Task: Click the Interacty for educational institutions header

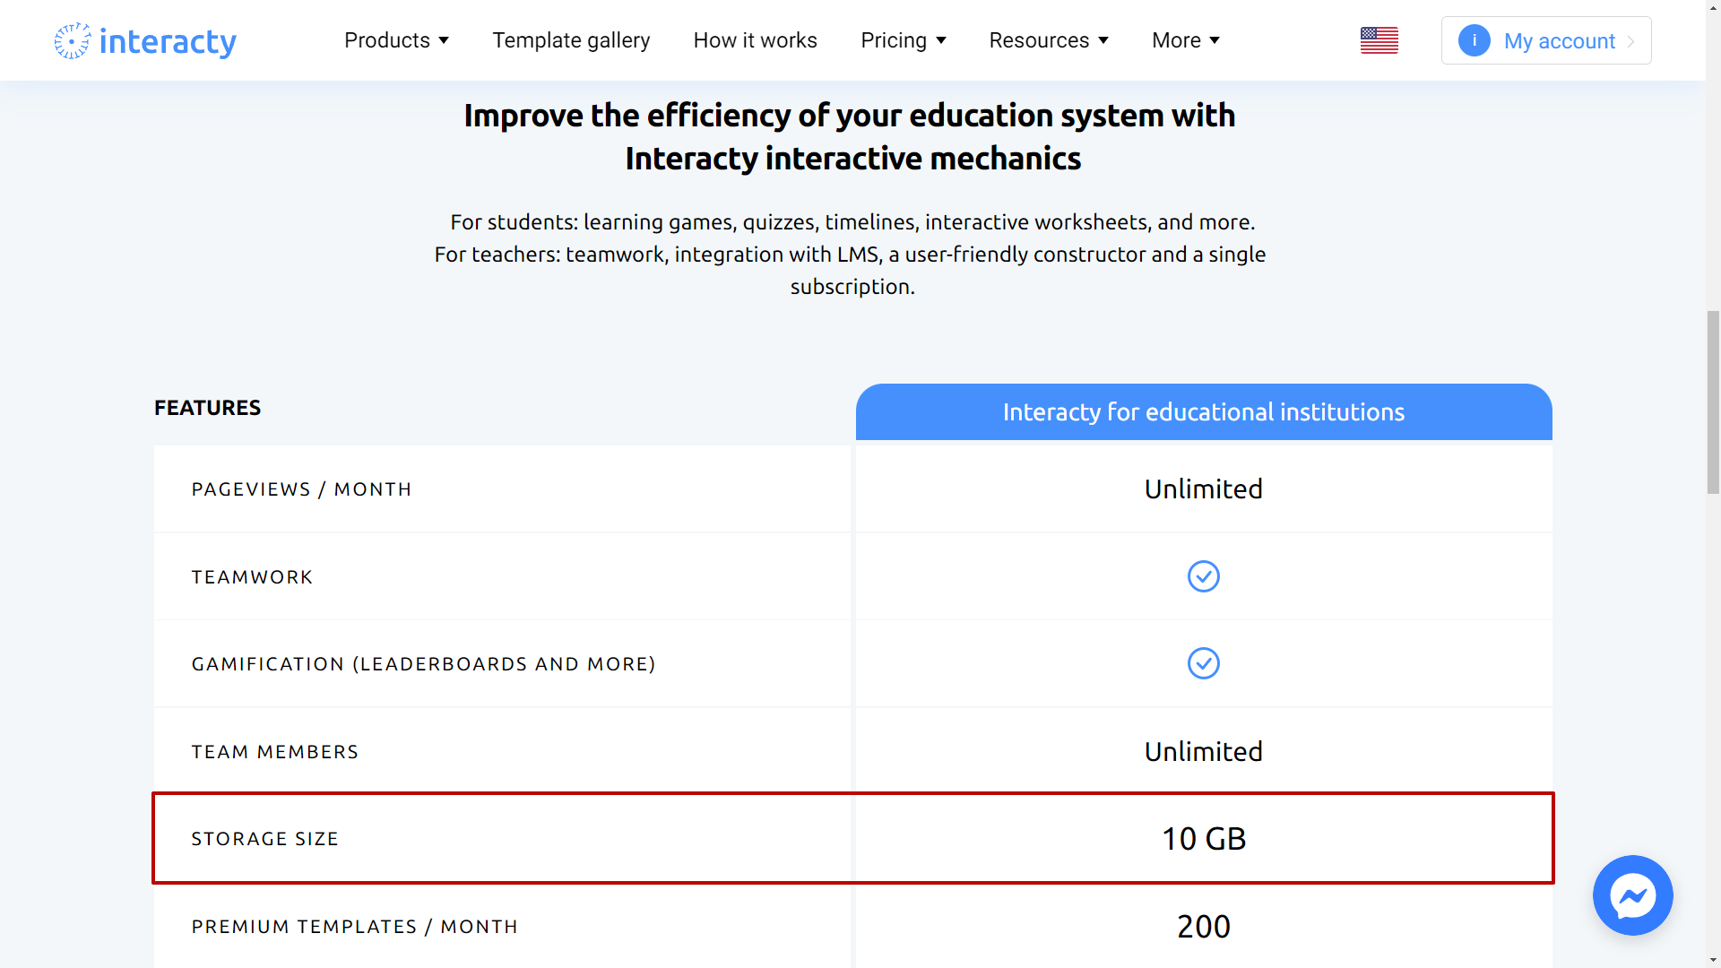Action: click(1204, 411)
